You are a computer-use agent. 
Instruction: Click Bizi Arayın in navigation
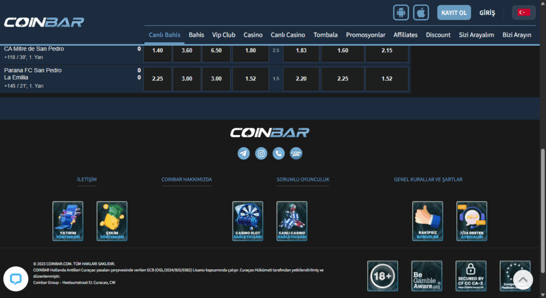[517, 35]
